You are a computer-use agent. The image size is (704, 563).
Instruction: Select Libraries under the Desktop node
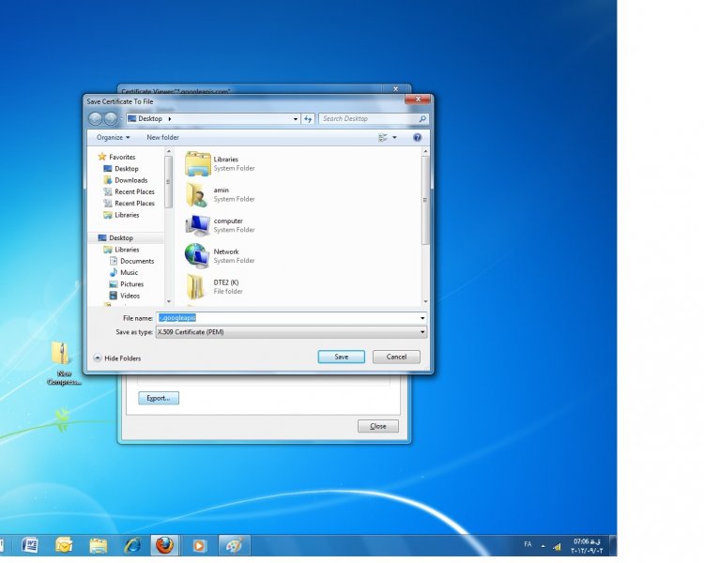pos(122,250)
